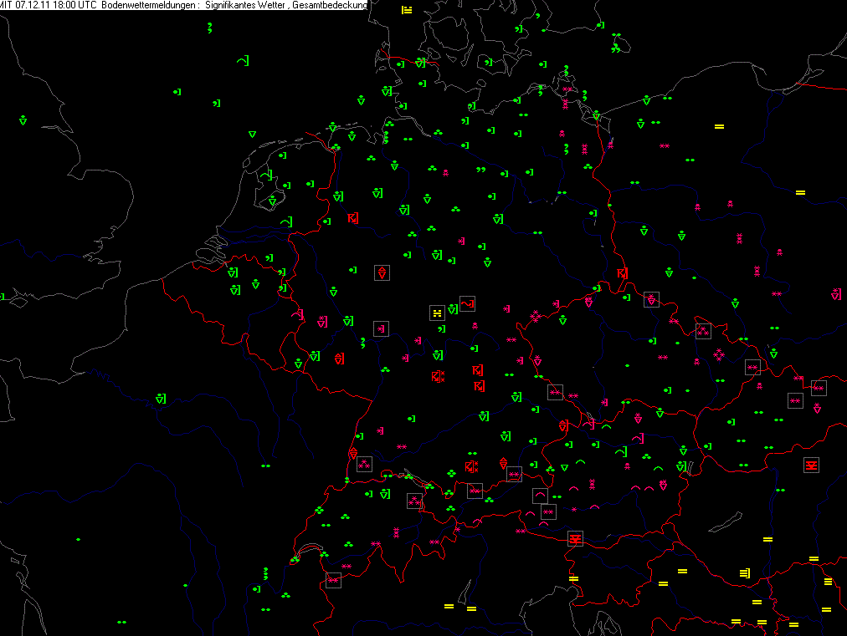
Task: Click the green shower symbol over England
Action: pyautogui.click(x=23, y=120)
